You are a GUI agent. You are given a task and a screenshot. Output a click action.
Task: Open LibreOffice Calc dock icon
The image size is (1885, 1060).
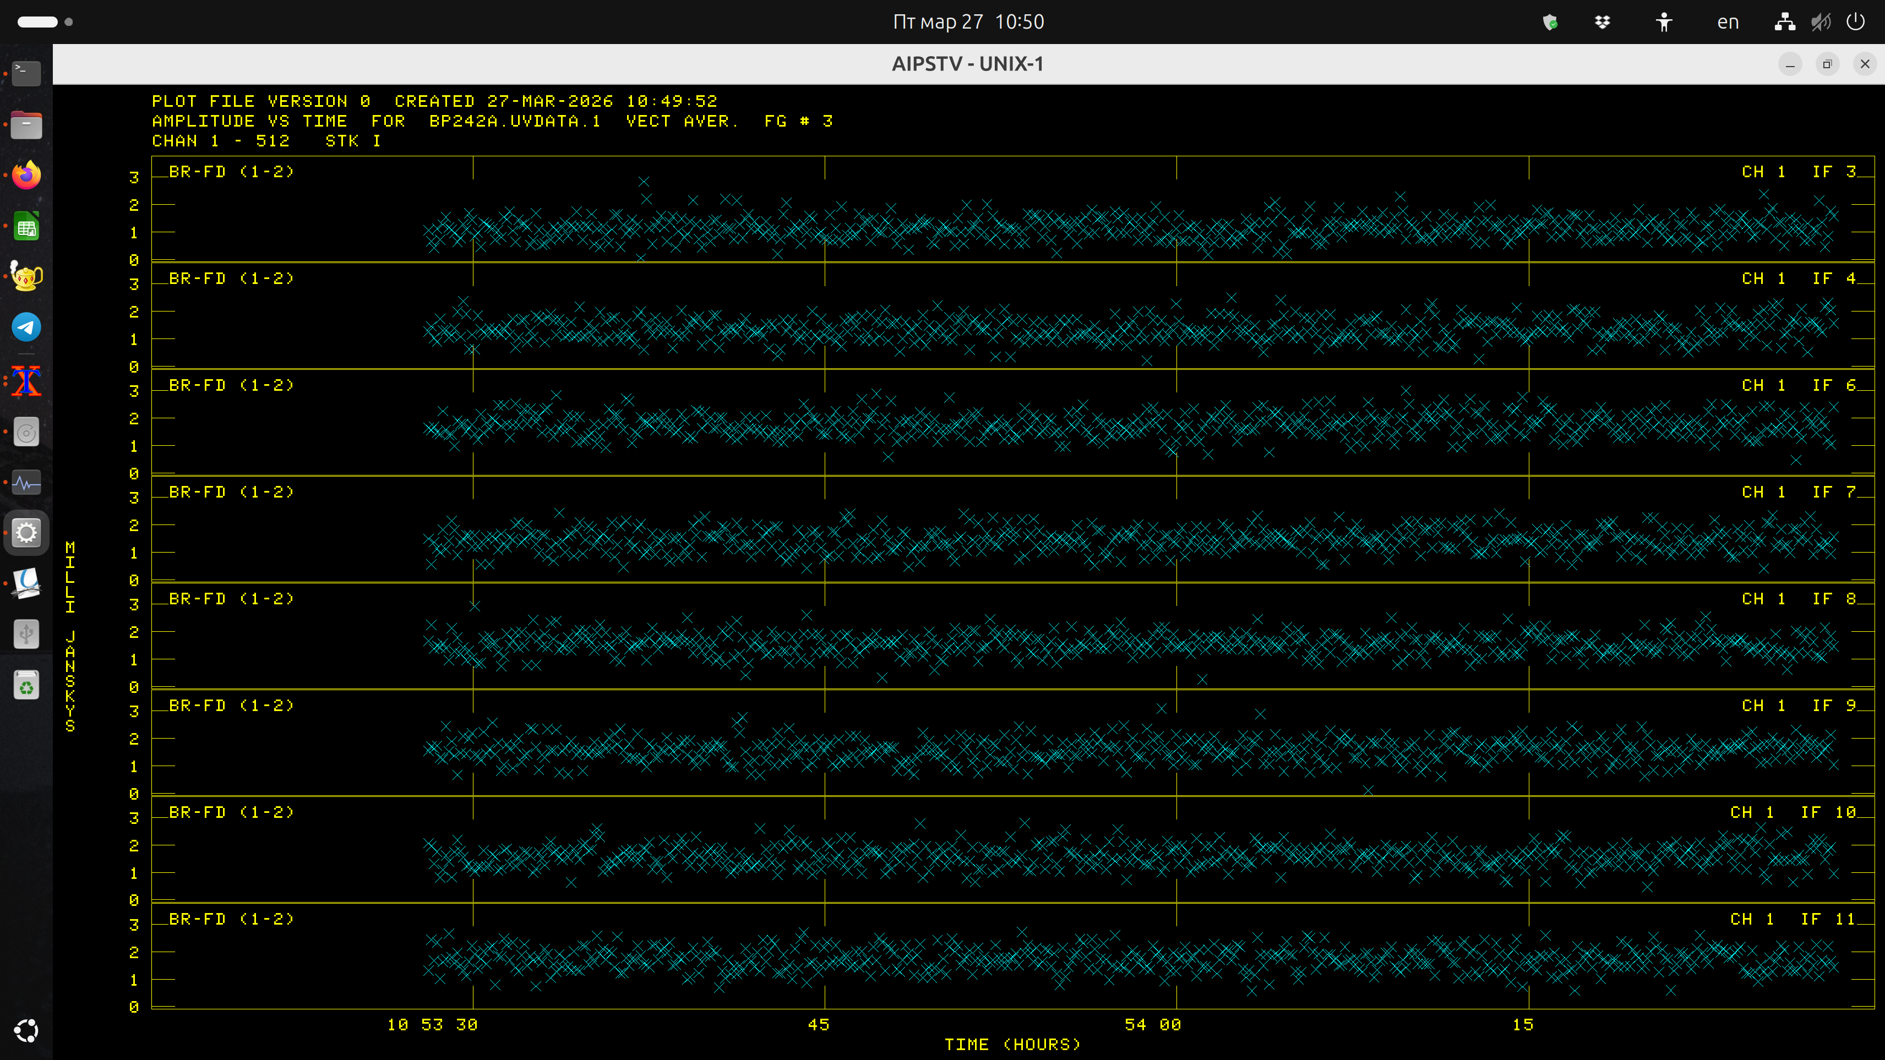[x=26, y=227]
